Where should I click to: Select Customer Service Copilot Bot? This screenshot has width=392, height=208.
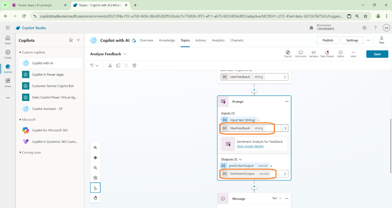pos(53,86)
